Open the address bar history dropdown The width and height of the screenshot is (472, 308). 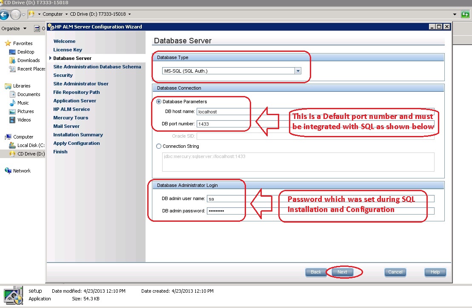(x=455, y=14)
